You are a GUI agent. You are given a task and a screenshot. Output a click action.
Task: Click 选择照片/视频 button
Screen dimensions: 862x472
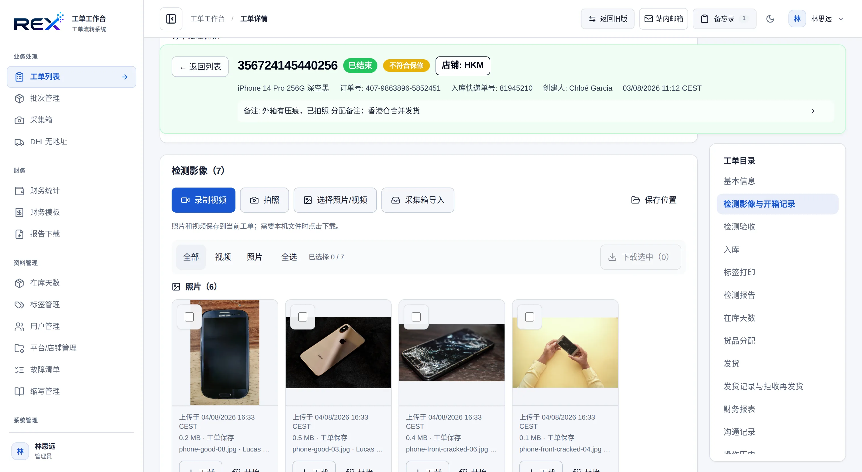pyautogui.click(x=335, y=200)
